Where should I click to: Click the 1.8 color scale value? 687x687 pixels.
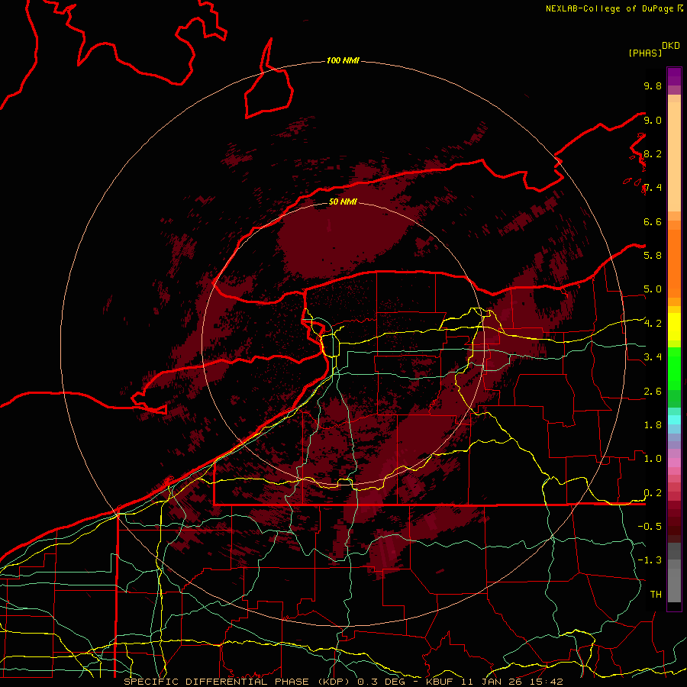click(x=653, y=425)
